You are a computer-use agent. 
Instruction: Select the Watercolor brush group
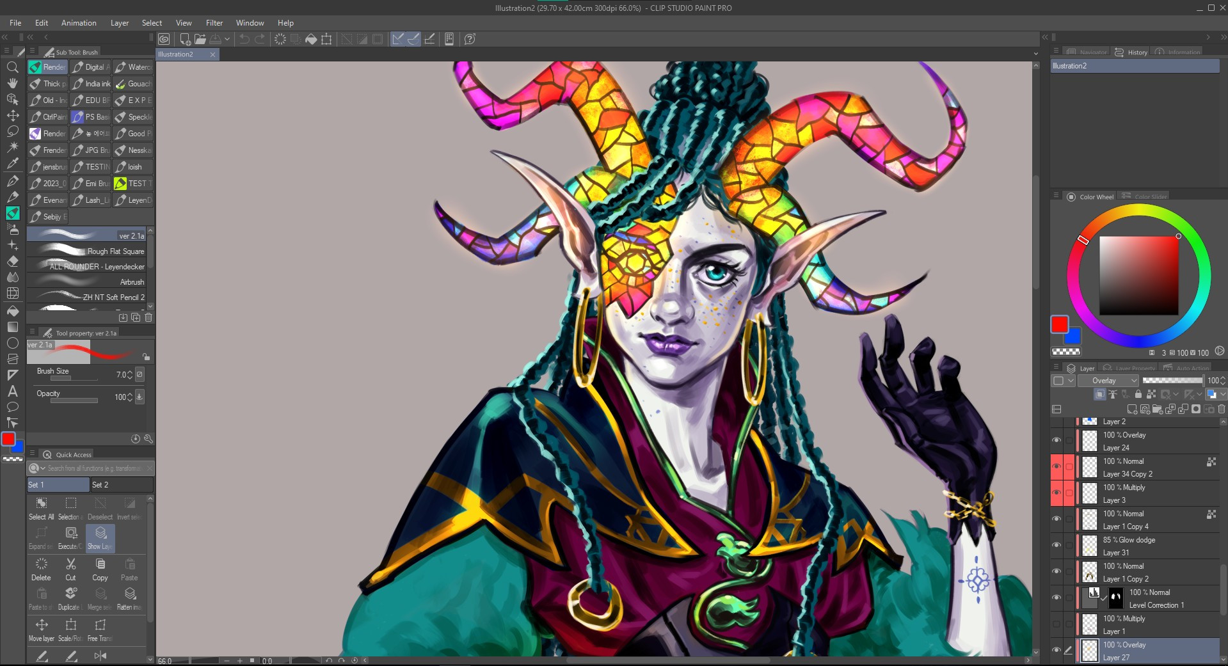pyautogui.click(x=133, y=67)
